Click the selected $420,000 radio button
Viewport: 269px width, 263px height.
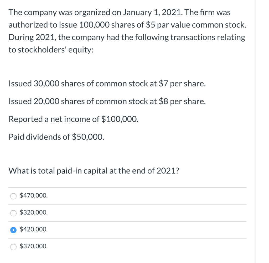click(13, 230)
